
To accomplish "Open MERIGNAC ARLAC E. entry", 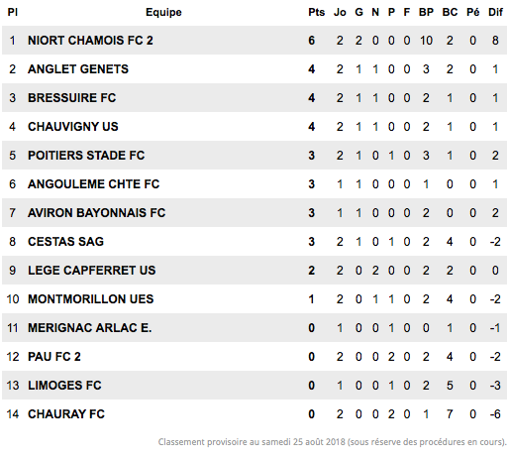I will [90, 328].
